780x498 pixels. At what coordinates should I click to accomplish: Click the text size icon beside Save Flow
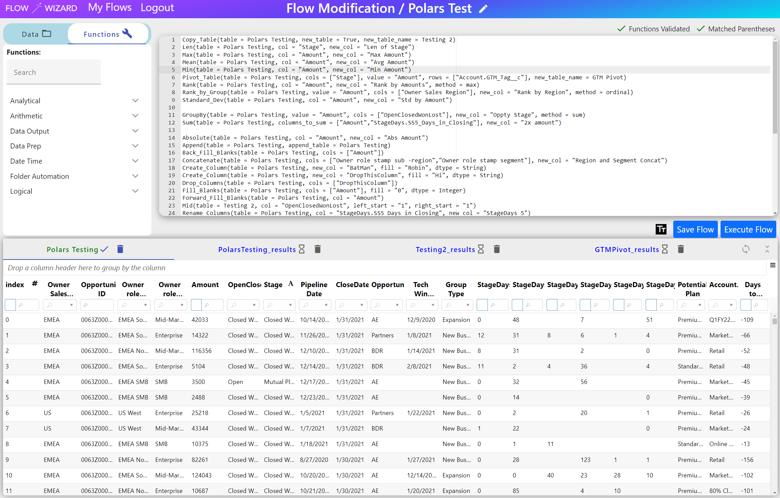661,229
